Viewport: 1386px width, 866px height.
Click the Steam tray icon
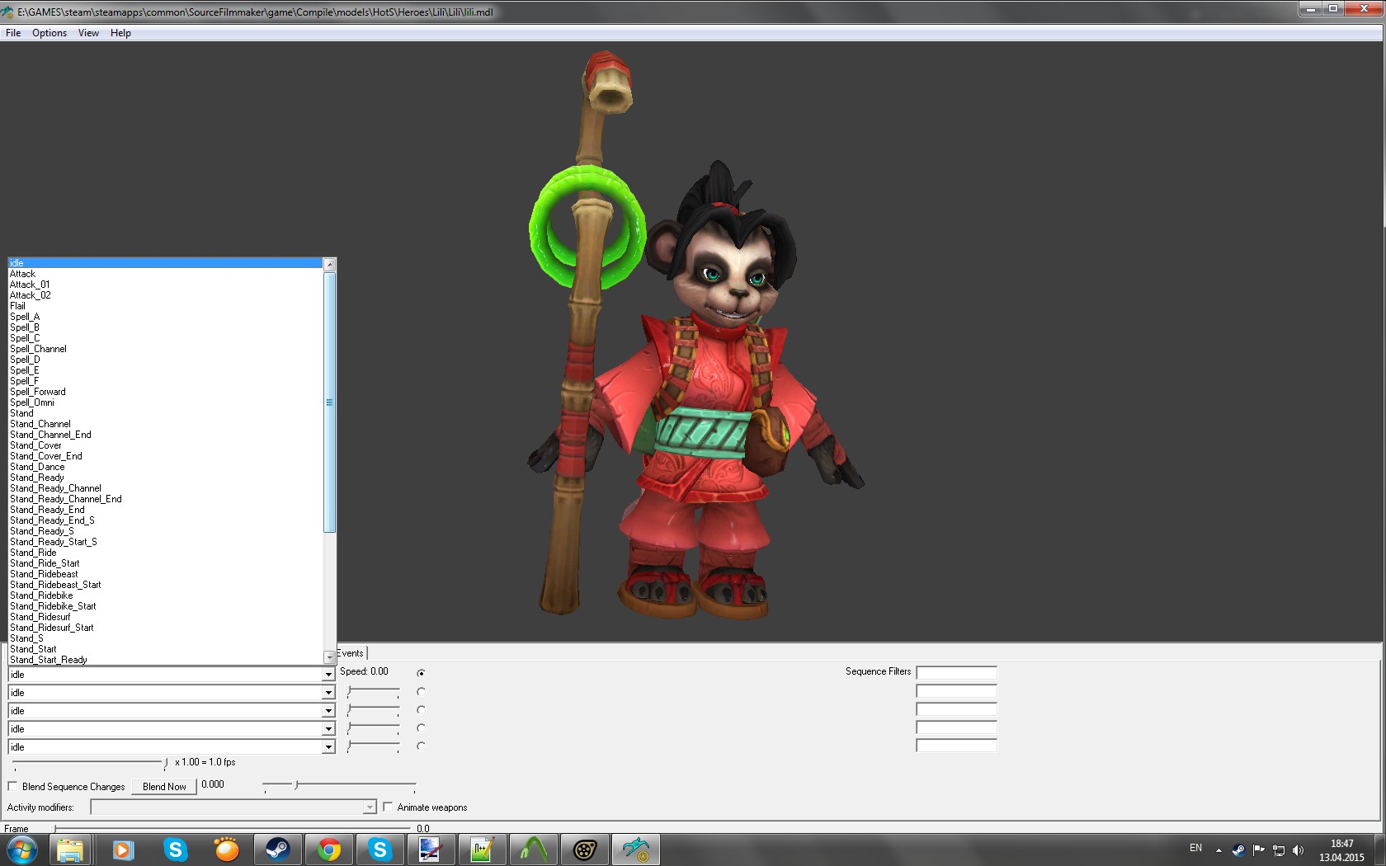click(1238, 850)
